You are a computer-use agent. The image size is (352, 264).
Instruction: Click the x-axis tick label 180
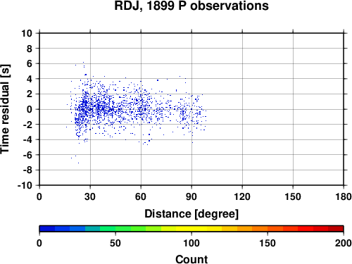coord(344,196)
